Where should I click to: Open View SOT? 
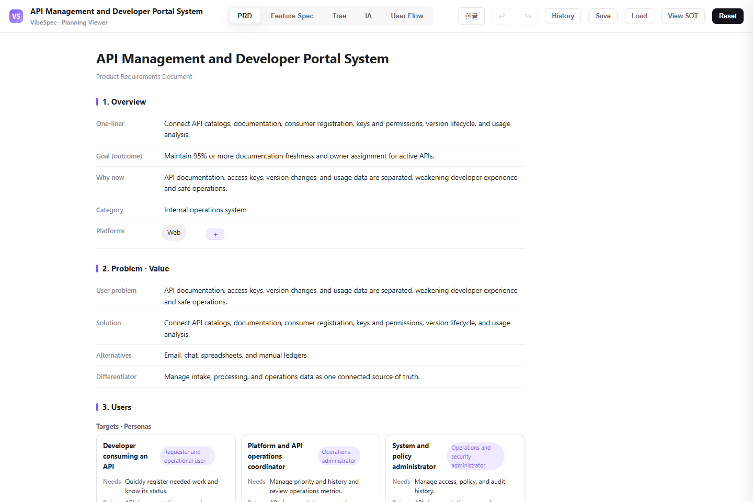683,16
